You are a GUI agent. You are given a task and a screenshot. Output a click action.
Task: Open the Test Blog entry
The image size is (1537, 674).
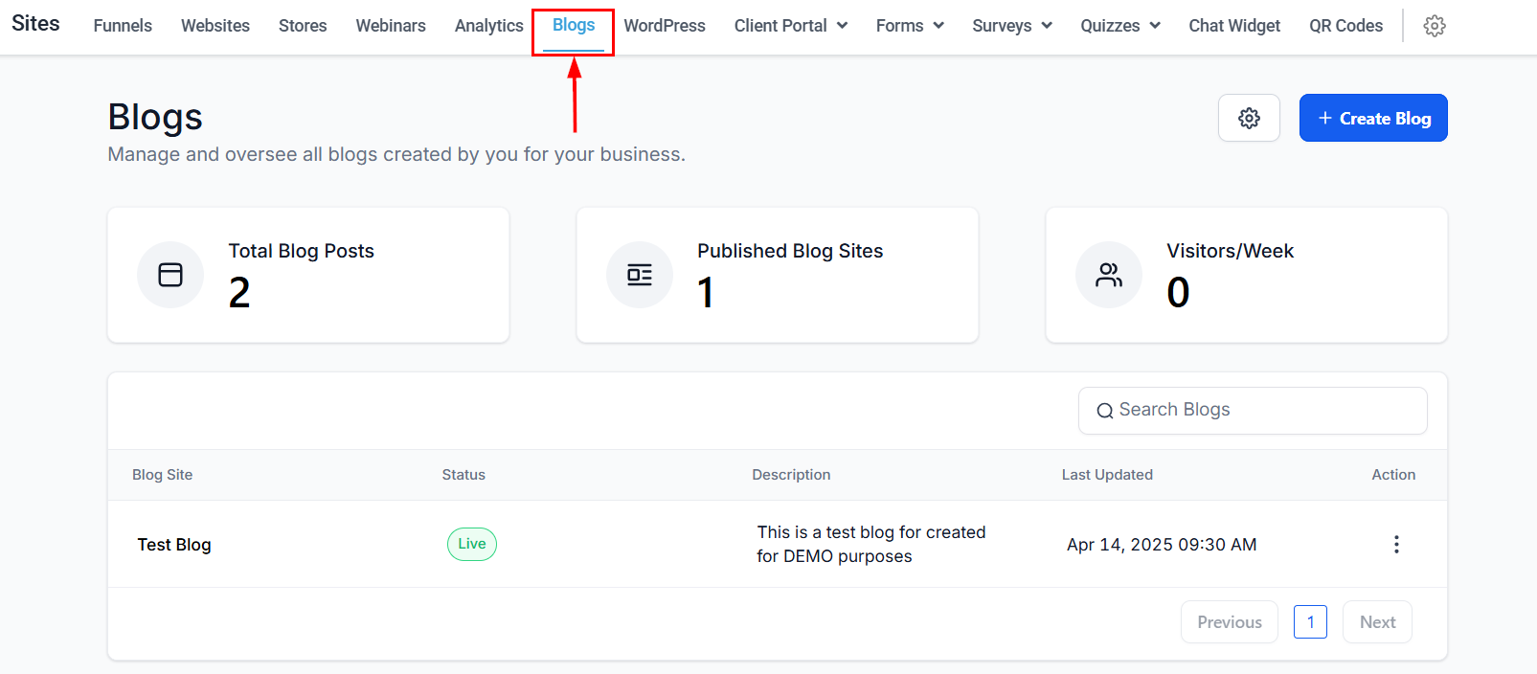tap(174, 545)
